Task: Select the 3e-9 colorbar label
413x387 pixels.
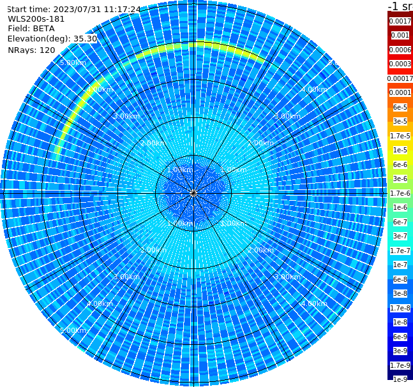Action: 400,351
